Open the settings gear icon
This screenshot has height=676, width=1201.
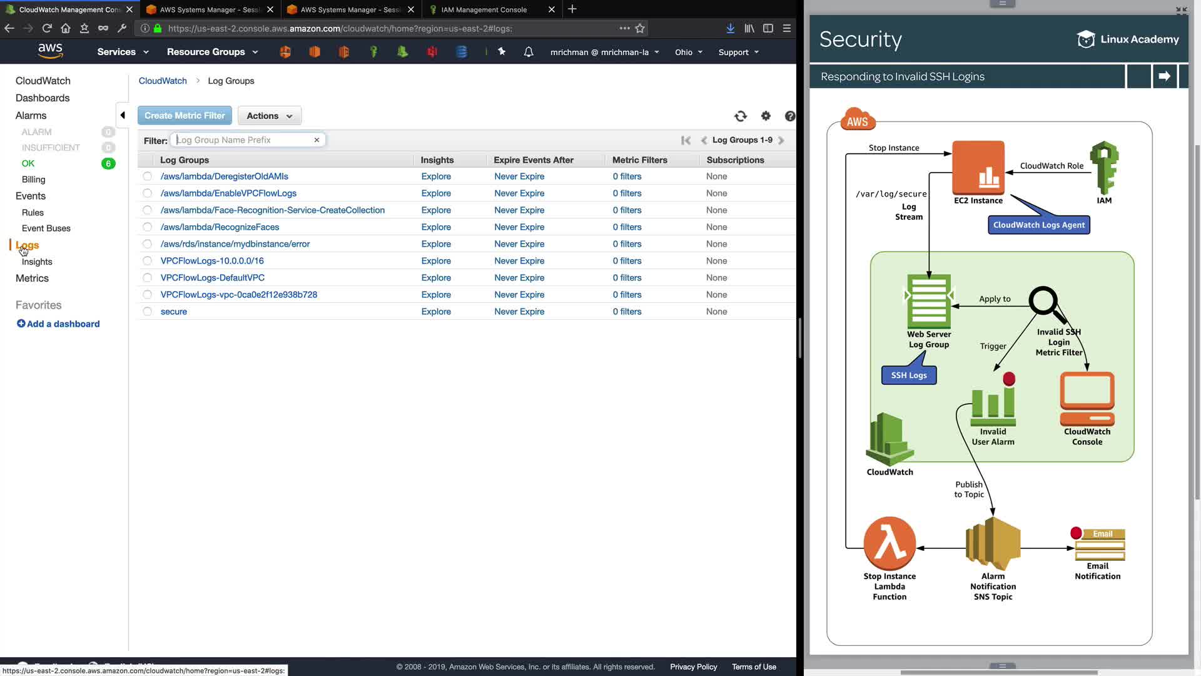coord(766,116)
